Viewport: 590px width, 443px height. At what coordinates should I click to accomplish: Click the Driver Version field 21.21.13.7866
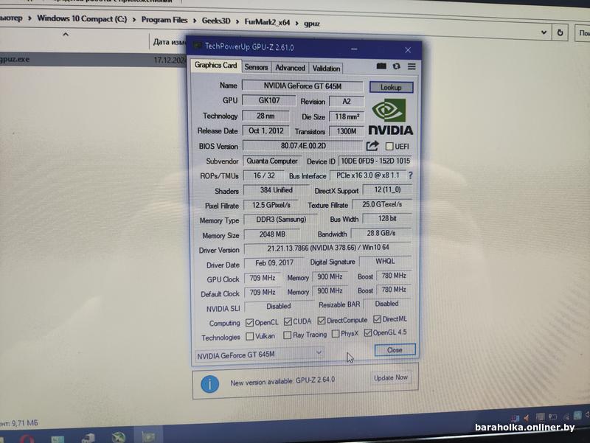(327, 248)
